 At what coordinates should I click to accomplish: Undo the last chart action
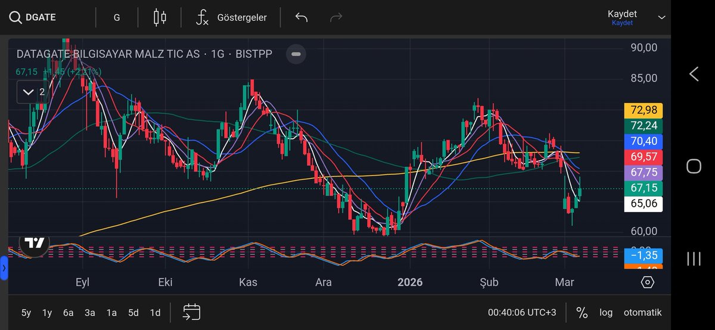click(301, 17)
